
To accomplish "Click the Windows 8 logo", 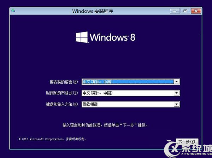I will [x=105, y=37].
